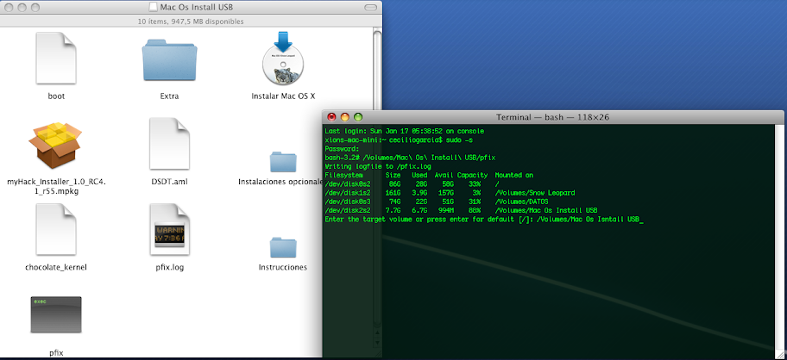
Task: Click the Finder window title proxy icon
Action: coord(154,7)
